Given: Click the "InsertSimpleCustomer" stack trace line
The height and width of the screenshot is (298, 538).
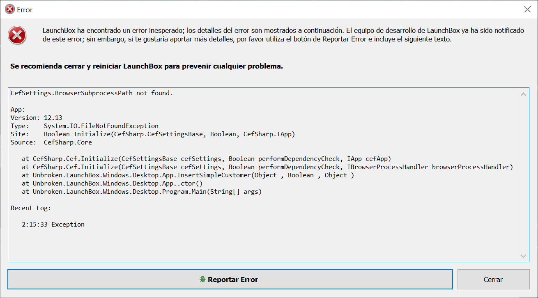Looking at the screenshot, I should pyautogui.click(x=188, y=175).
